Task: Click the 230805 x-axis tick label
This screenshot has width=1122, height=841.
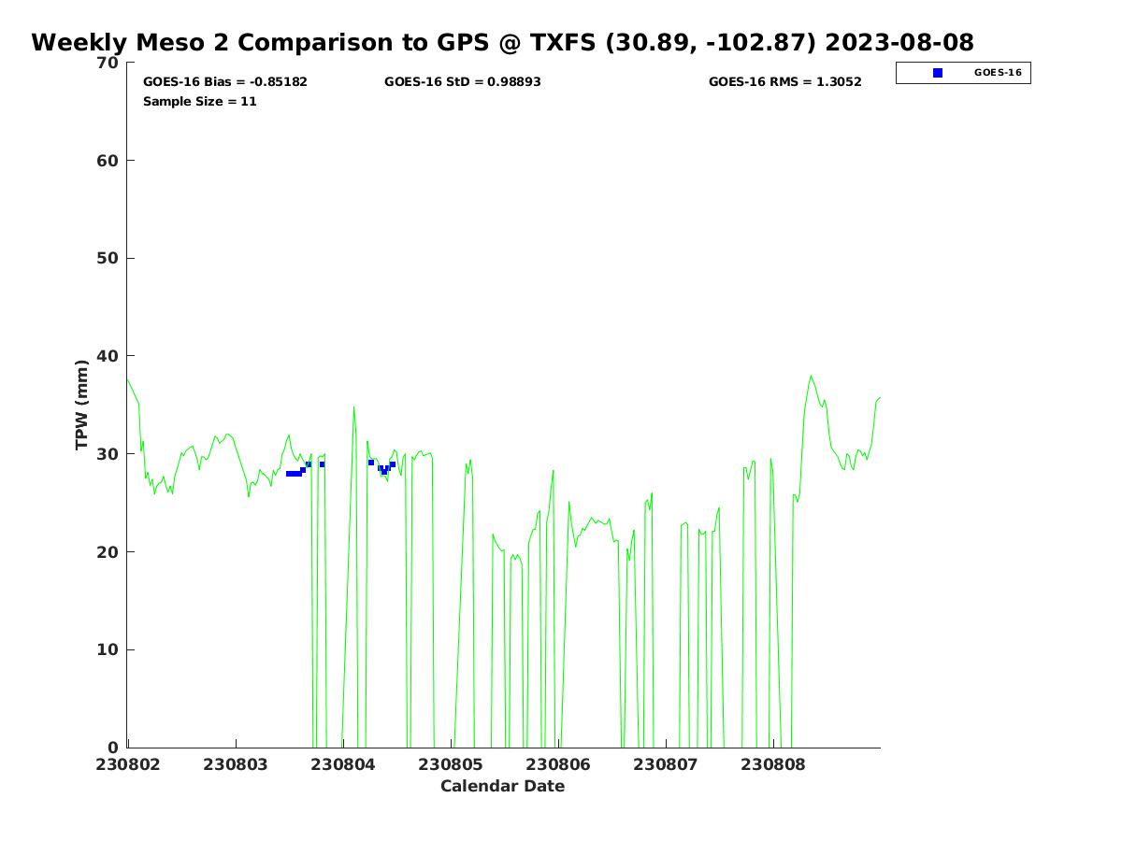Action: click(x=451, y=764)
